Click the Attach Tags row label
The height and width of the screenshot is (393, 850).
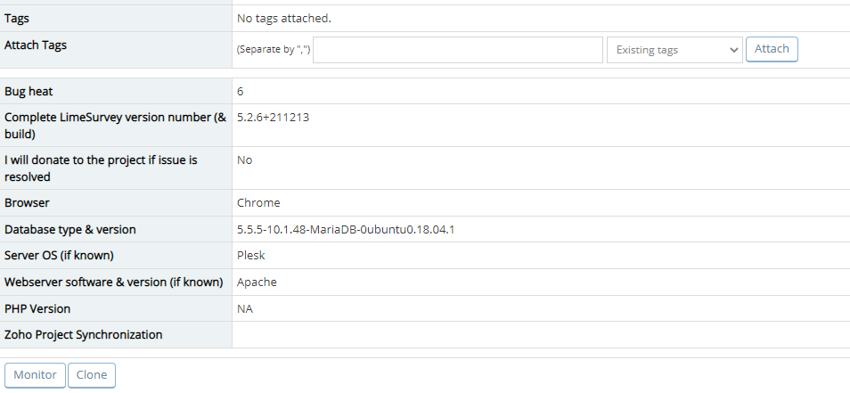pyautogui.click(x=36, y=45)
